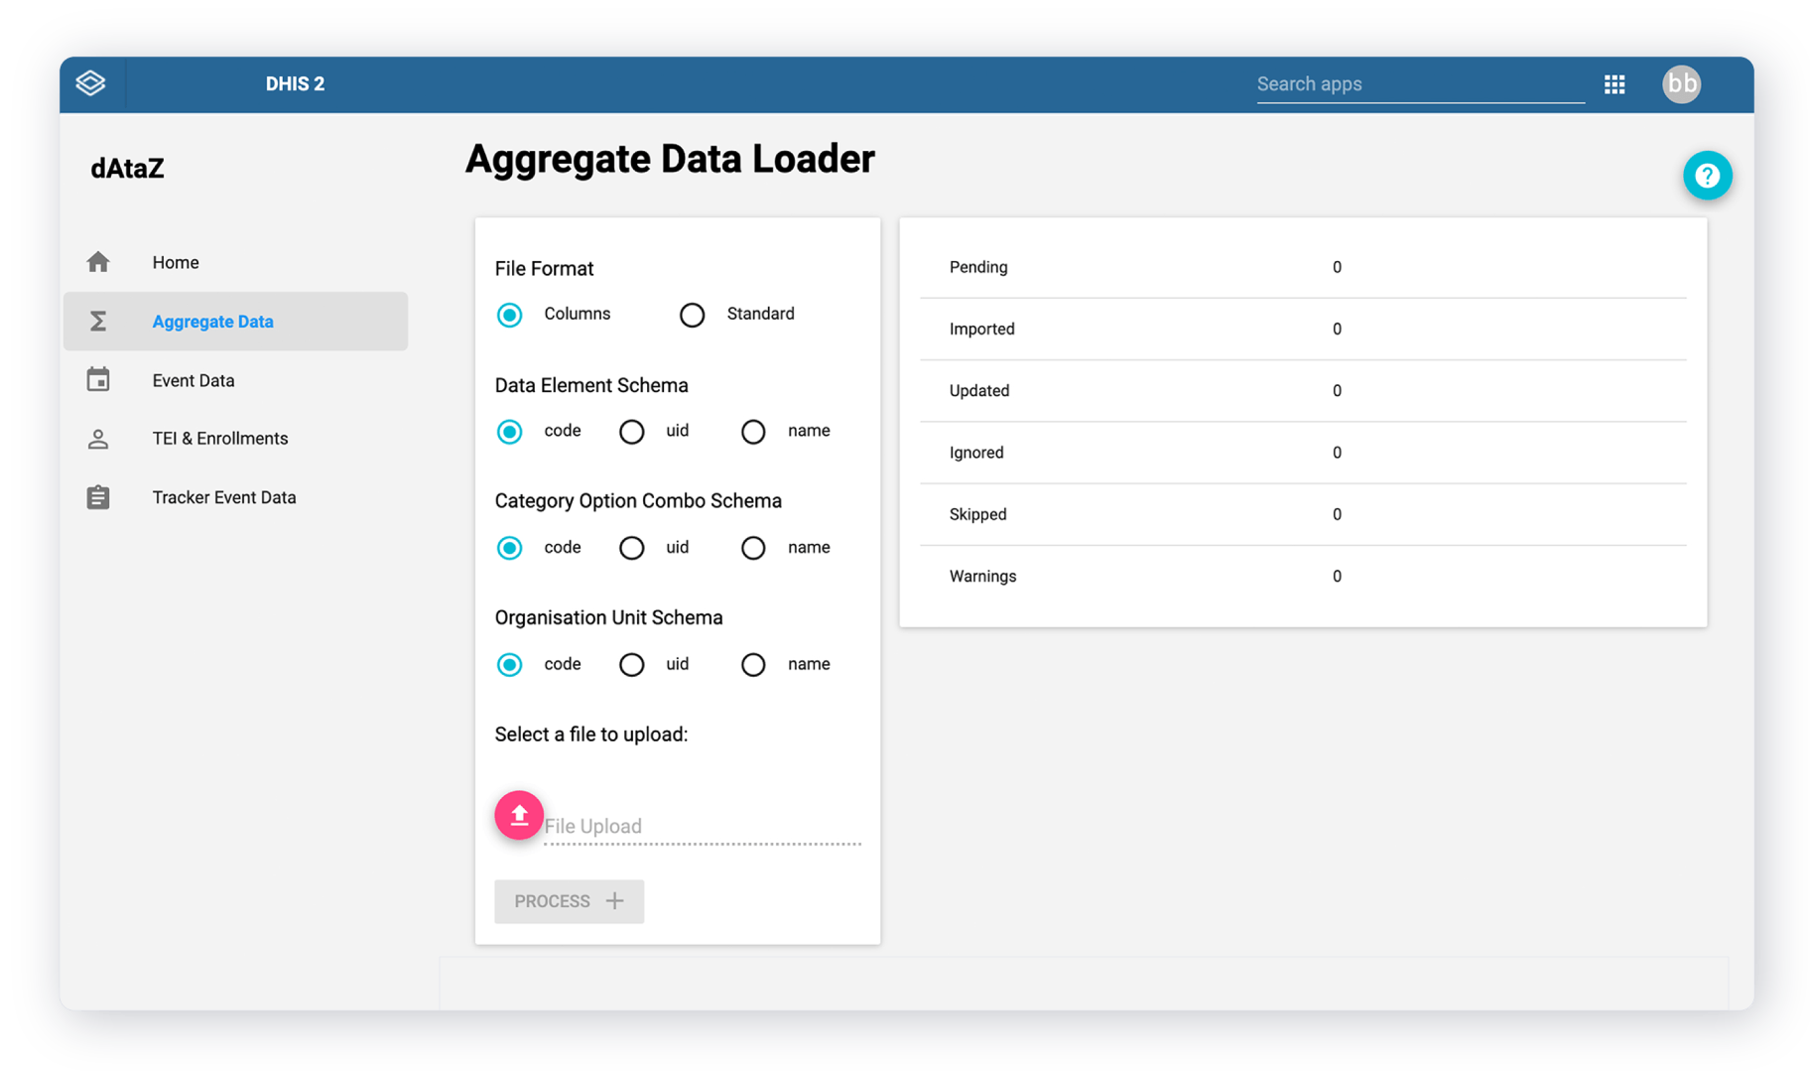Open the Event Data section
The height and width of the screenshot is (1071, 1810).
click(194, 379)
